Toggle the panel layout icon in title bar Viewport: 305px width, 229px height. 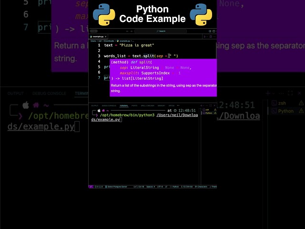tap(214, 31)
